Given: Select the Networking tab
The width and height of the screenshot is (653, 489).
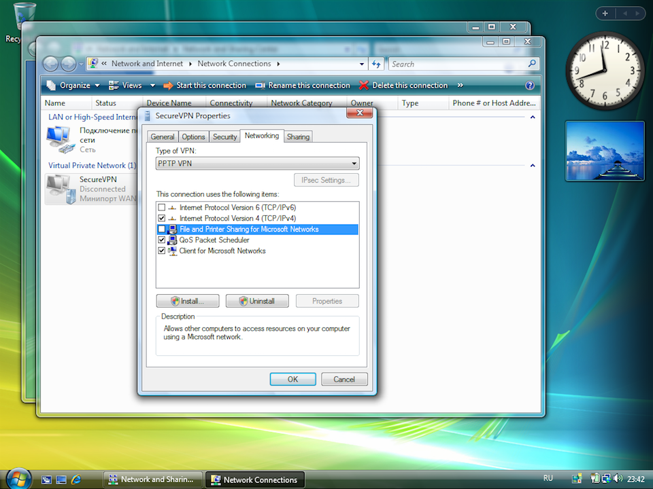Looking at the screenshot, I should pyautogui.click(x=262, y=136).
